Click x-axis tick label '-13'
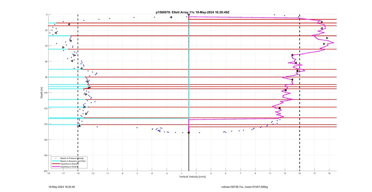372x192 pixels. pos(93,173)
